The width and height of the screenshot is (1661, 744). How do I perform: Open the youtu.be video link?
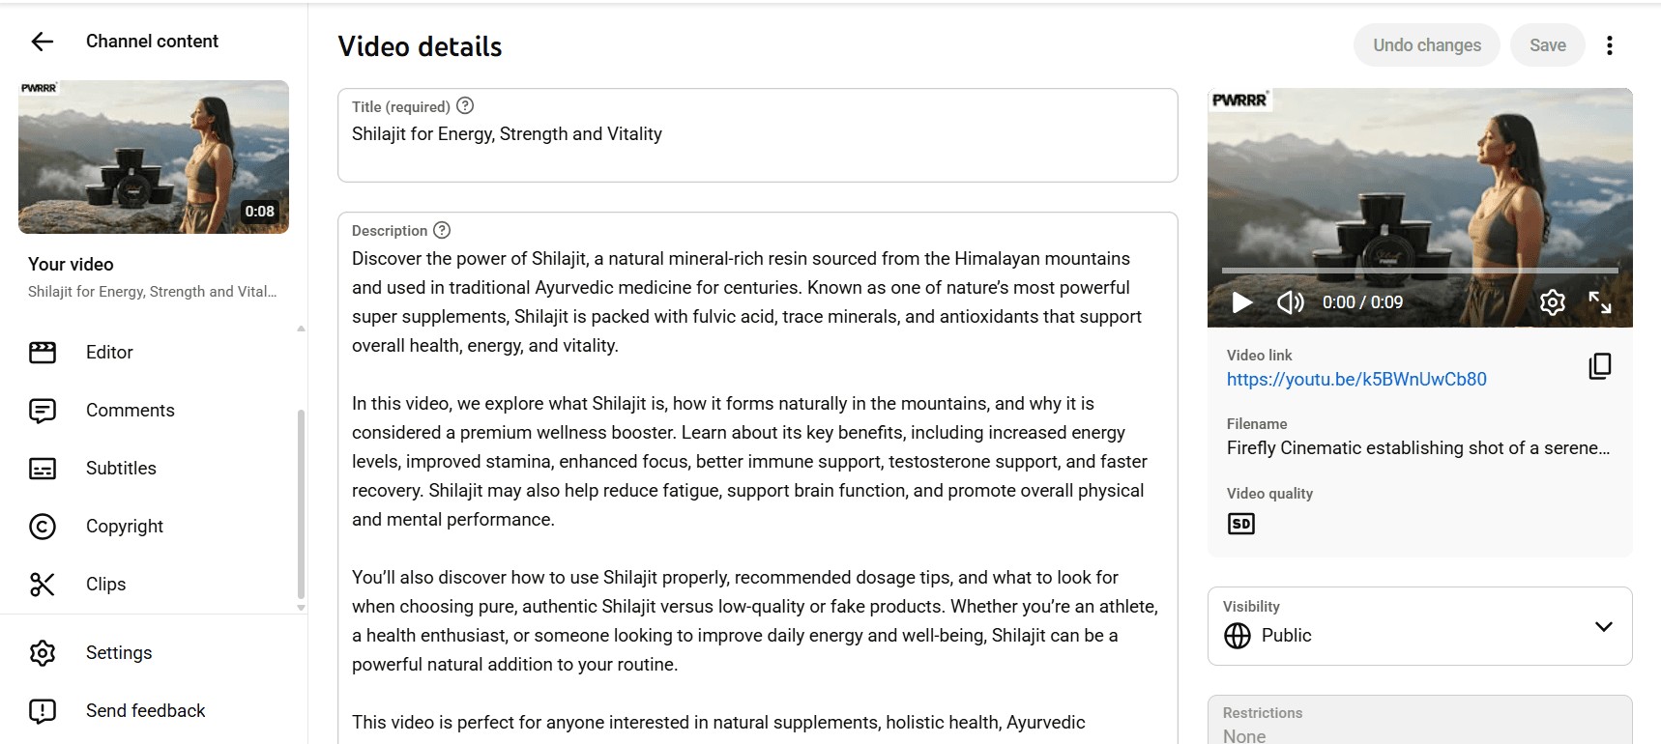[x=1356, y=380]
